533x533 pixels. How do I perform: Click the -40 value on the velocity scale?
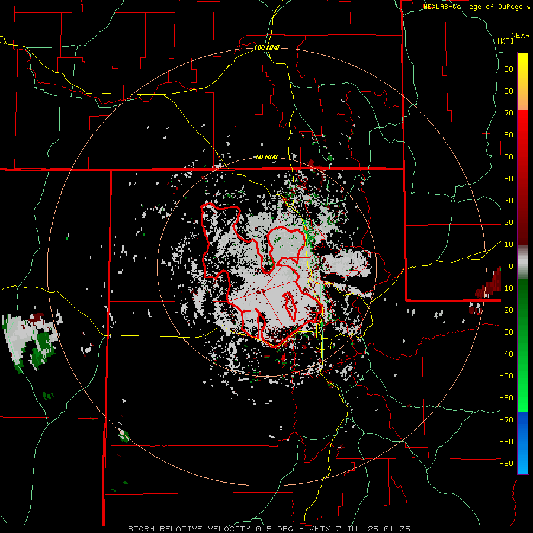pyautogui.click(x=506, y=354)
